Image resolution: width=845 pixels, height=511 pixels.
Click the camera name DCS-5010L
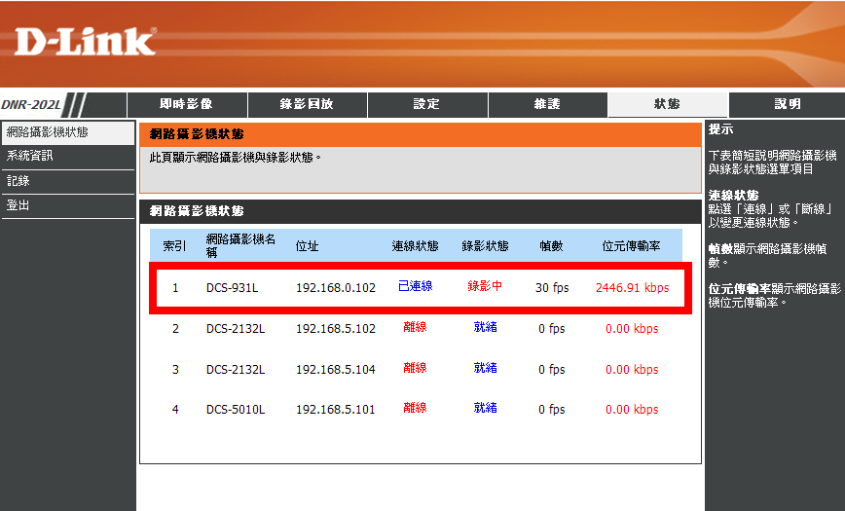pos(236,410)
